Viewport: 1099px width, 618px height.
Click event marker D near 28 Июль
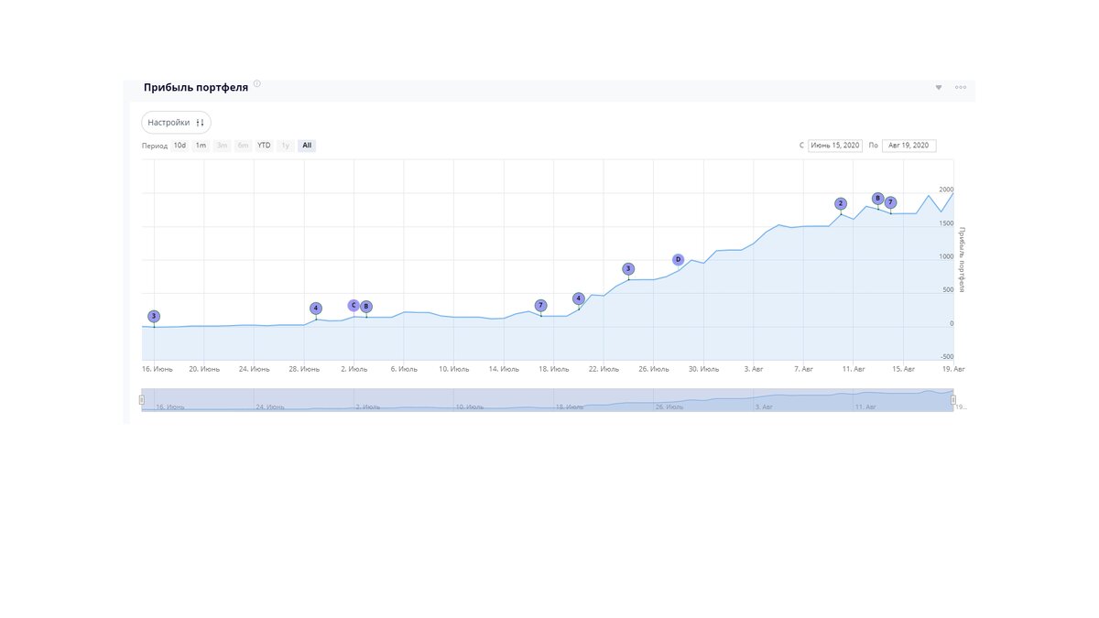[678, 260]
